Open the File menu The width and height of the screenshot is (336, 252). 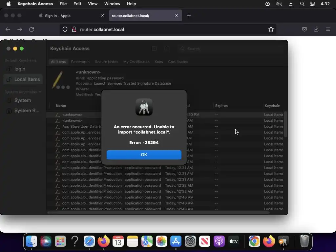pyautogui.click(x=63, y=4)
